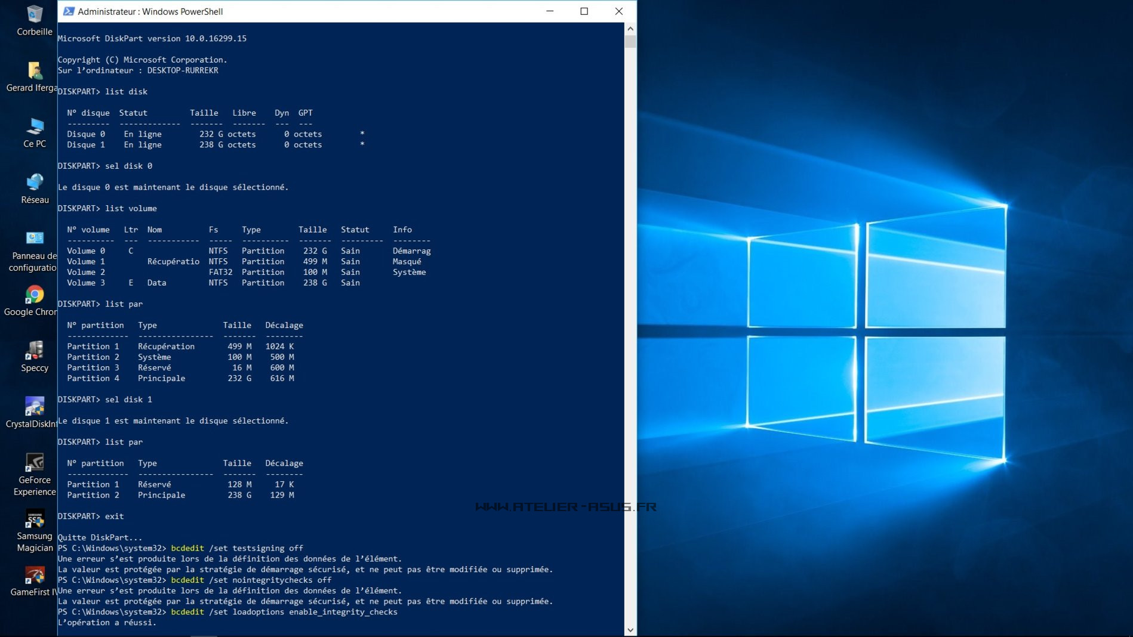Click the PowerShell vertical scrollbar thumb
Viewport: 1133px width, 637px height.
pos(630,42)
